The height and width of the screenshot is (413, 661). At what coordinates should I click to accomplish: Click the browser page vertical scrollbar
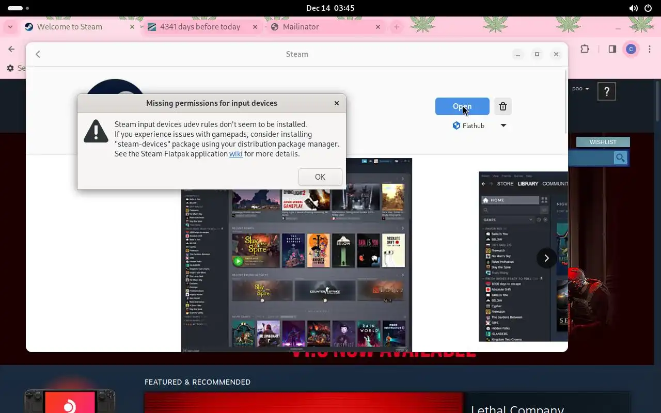point(657,101)
